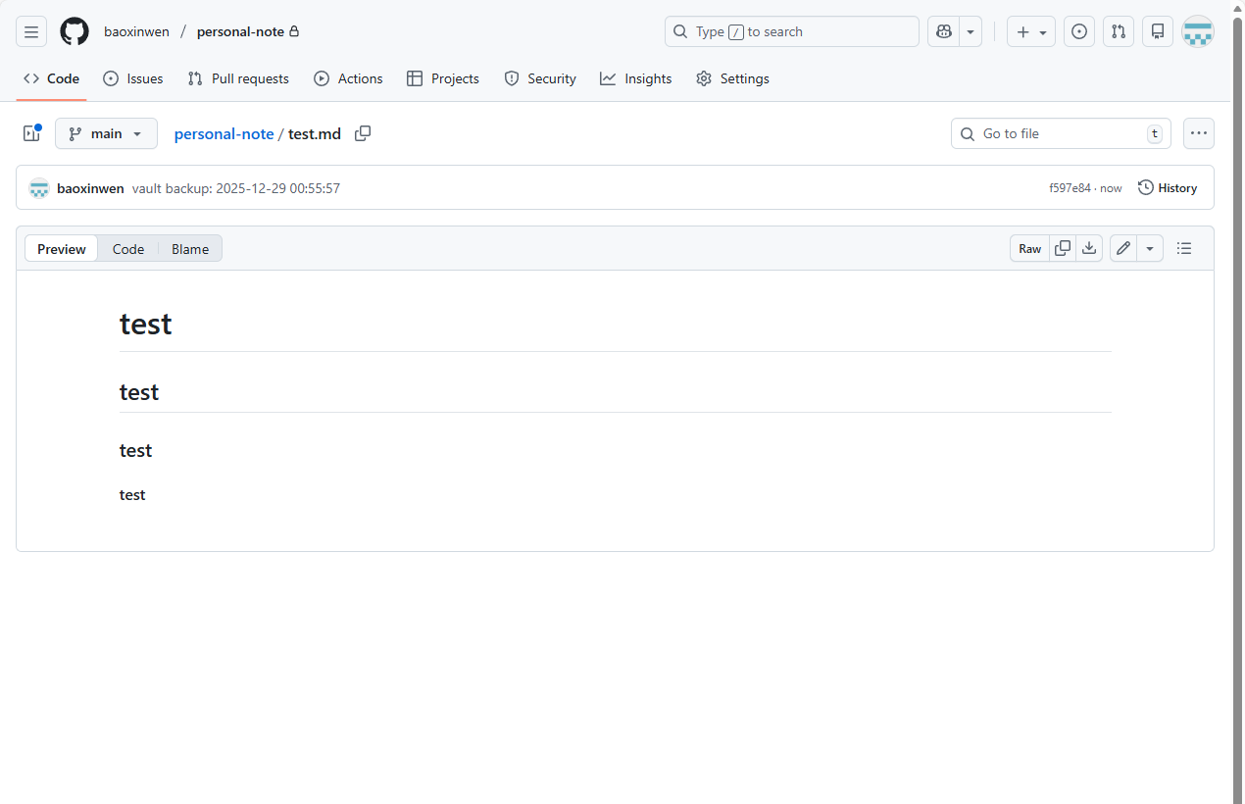1245x804 pixels.
Task: View file commit History
Action: click(1168, 188)
